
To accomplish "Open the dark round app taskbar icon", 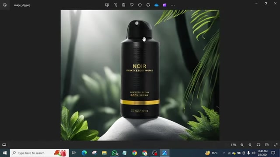I will [x=154, y=153].
